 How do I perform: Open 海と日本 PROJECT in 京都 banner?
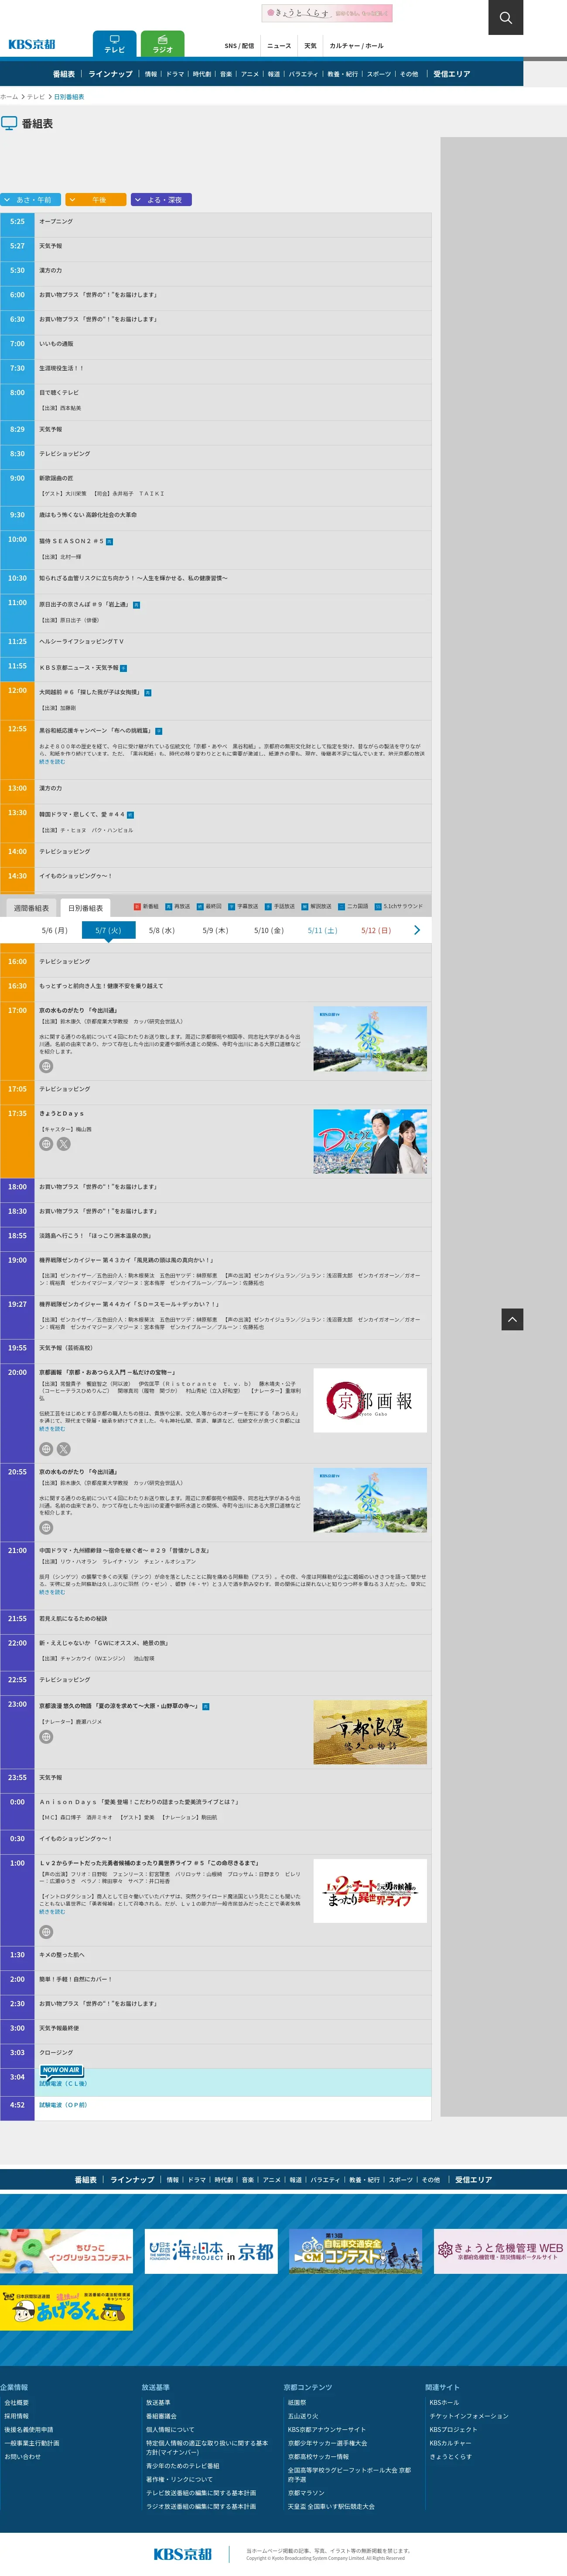coord(211,2251)
